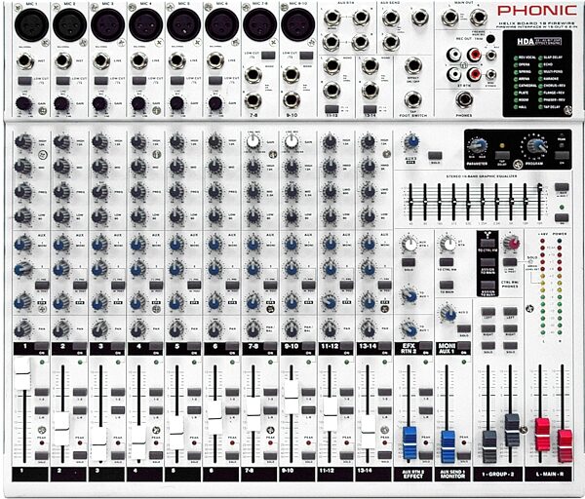This screenshot has height=499, width=585.
Task: Switch channel 11-12 ON button
Action: (346, 346)
